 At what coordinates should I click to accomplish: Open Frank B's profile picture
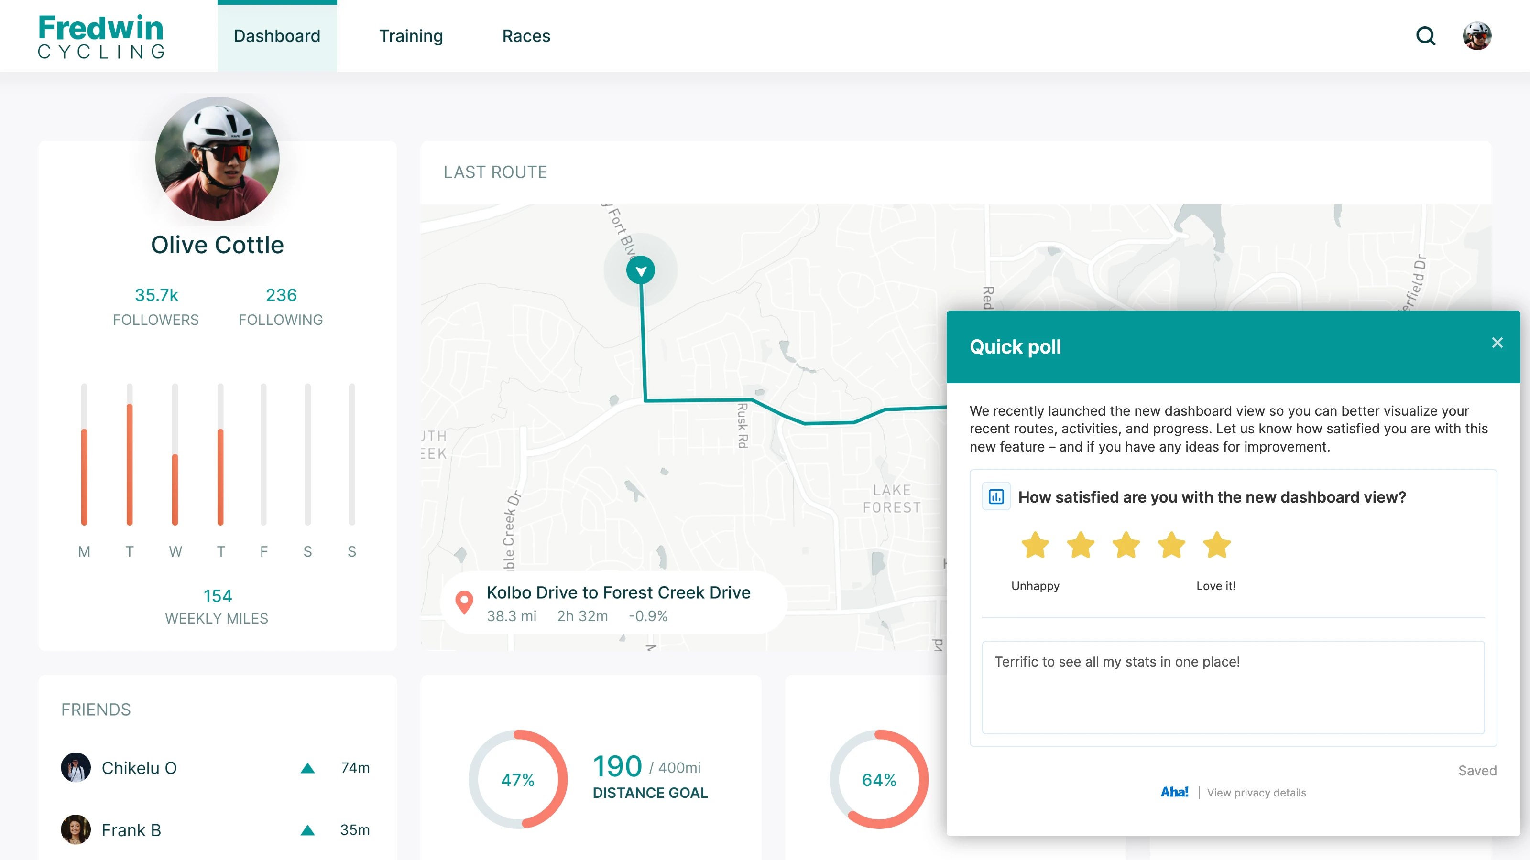pos(75,830)
